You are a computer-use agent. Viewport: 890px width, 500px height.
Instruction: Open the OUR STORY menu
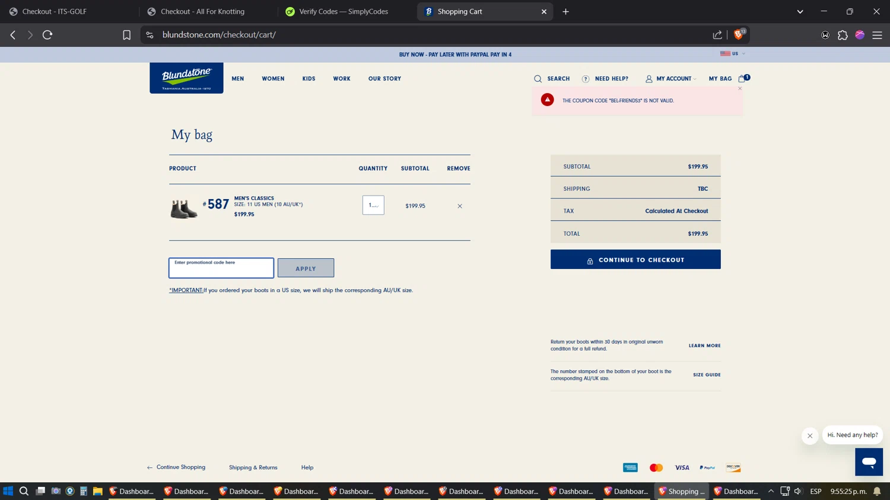click(x=384, y=79)
